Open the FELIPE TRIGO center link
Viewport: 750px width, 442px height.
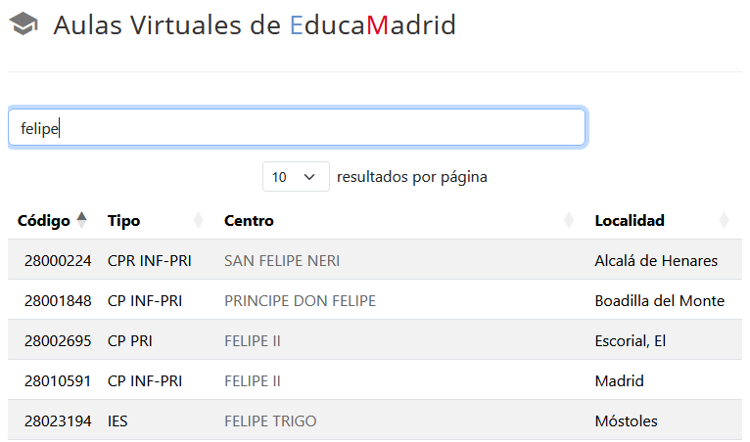tap(270, 421)
